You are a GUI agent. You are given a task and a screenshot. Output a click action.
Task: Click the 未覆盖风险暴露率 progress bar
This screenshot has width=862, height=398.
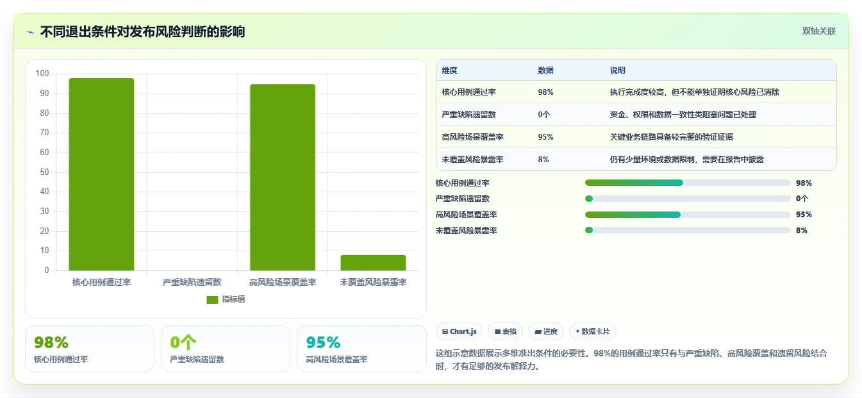point(688,230)
